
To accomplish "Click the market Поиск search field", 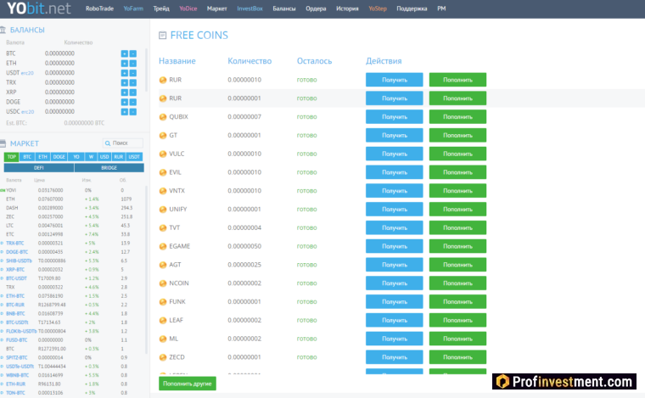I will pos(124,143).
